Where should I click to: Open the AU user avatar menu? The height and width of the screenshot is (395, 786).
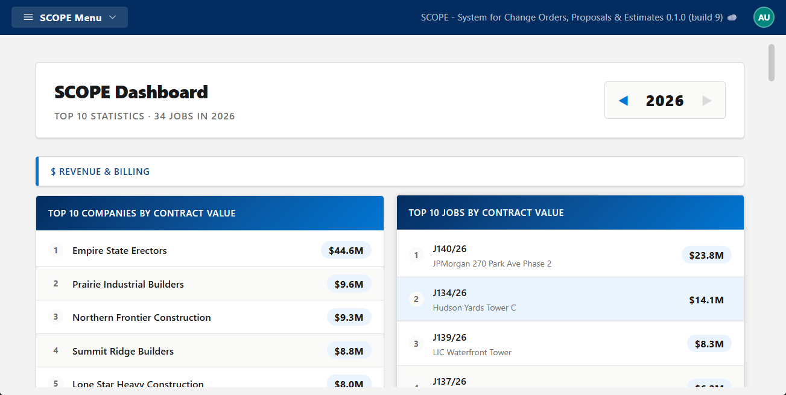coord(764,17)
